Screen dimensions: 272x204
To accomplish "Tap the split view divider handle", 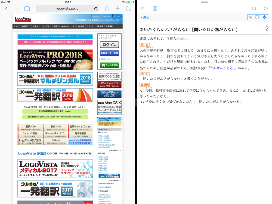I will (136, 102).
